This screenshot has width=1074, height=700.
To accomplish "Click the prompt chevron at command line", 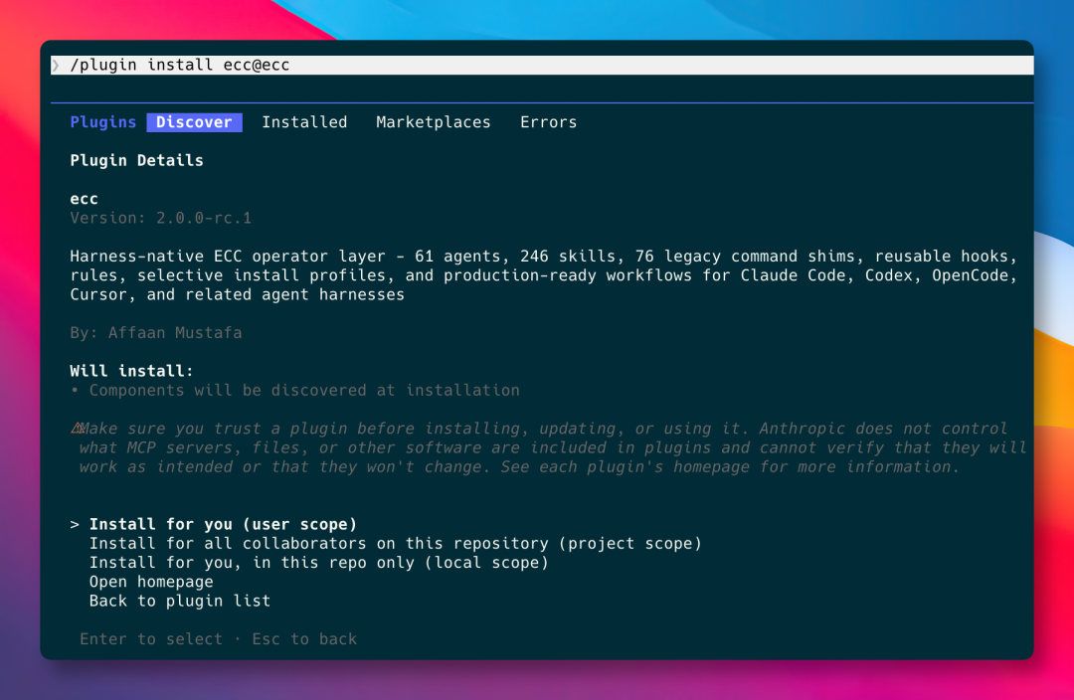I will (x=56, y=65).
